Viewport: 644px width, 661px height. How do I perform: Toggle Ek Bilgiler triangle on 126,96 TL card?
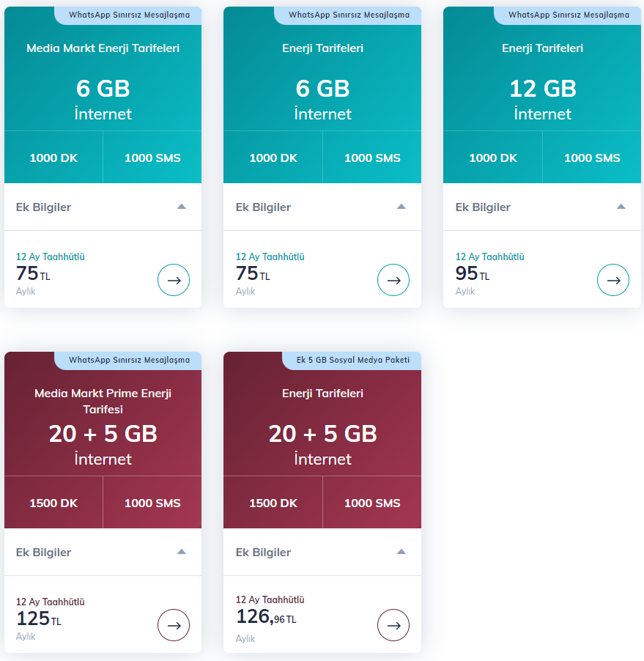tap(401, 552)
